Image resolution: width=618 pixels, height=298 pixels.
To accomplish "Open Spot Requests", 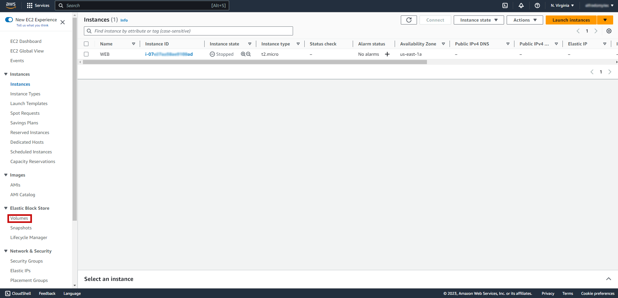I will [25, 113].
